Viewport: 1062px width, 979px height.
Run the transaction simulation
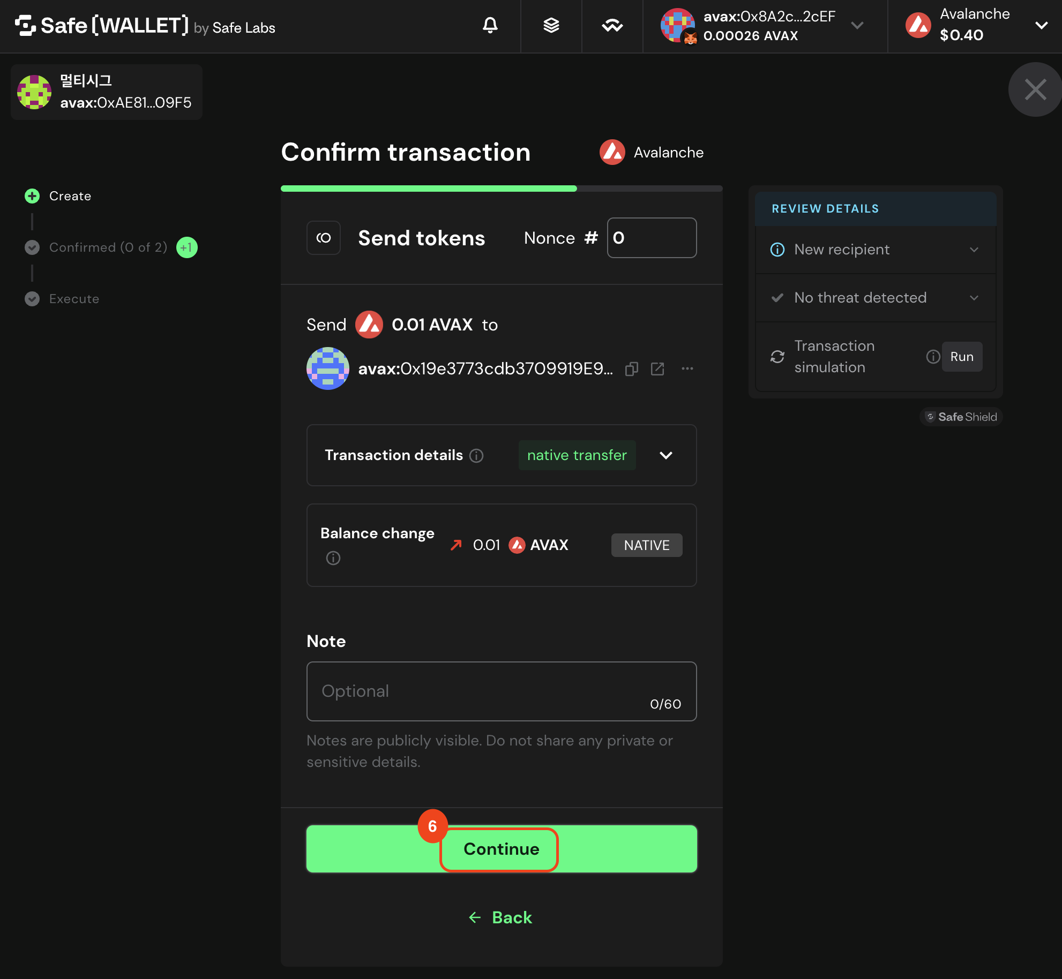(962, 357)
